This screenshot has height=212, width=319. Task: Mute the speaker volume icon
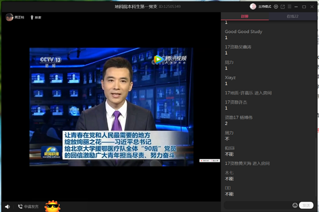coord(7,207)
